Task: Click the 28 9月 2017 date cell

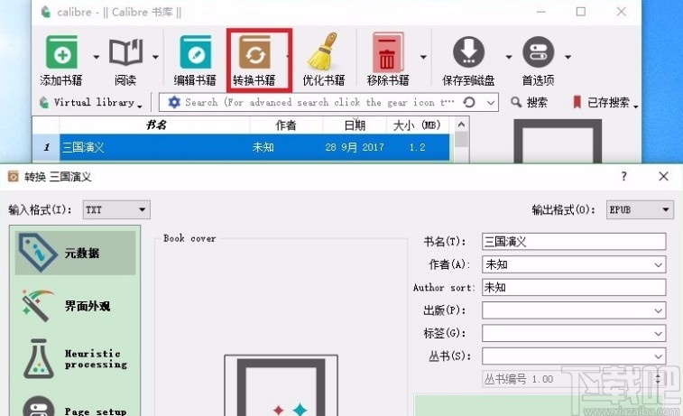Action: coord(355,147)
